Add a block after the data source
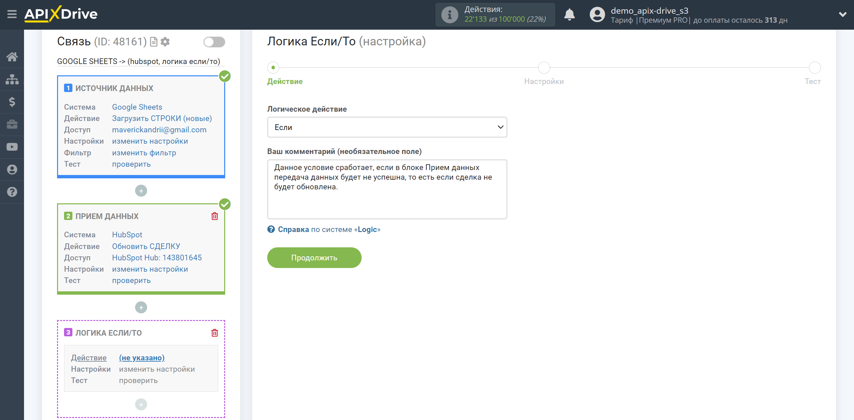This screenshot has height=420, width=854. click(141, 191)
